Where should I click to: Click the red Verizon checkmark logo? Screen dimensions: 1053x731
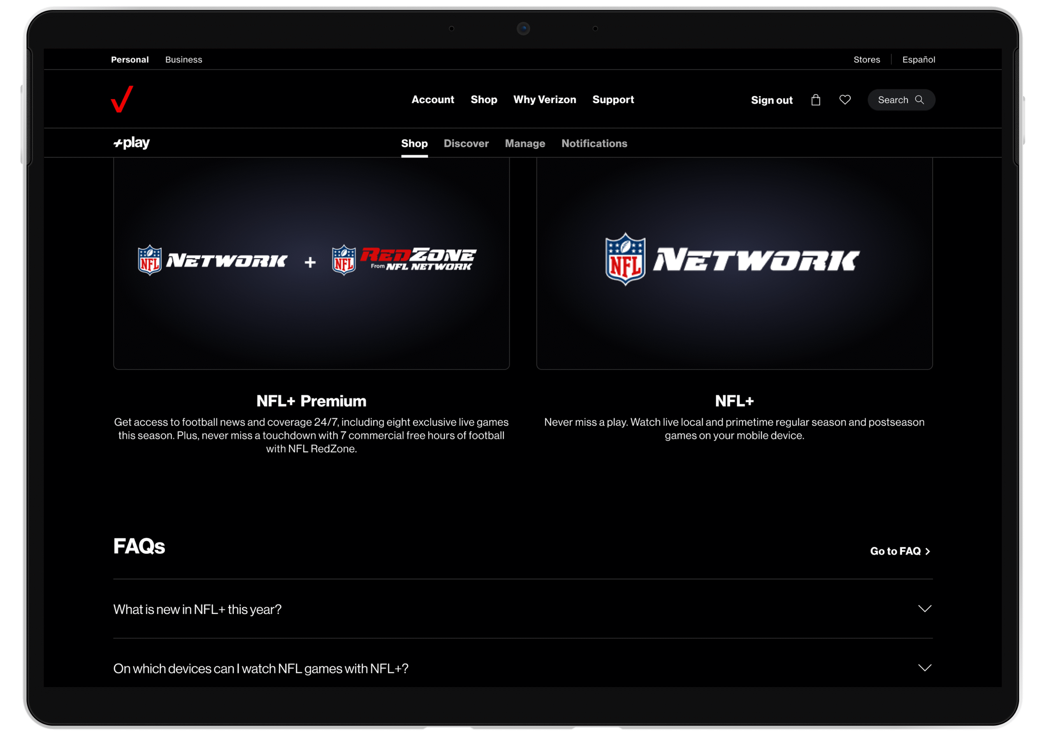coord(121,99)
